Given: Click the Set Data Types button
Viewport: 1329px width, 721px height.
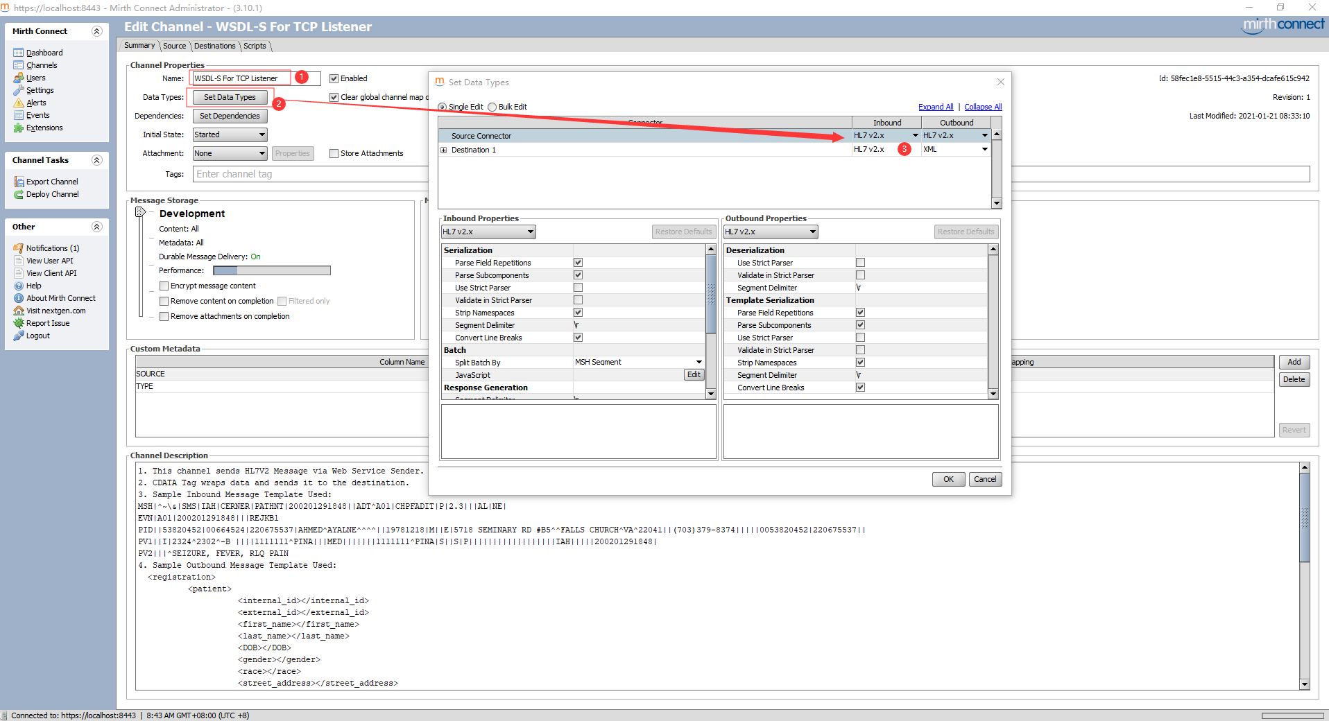Looking at the screenshot, I should point(230,97).
